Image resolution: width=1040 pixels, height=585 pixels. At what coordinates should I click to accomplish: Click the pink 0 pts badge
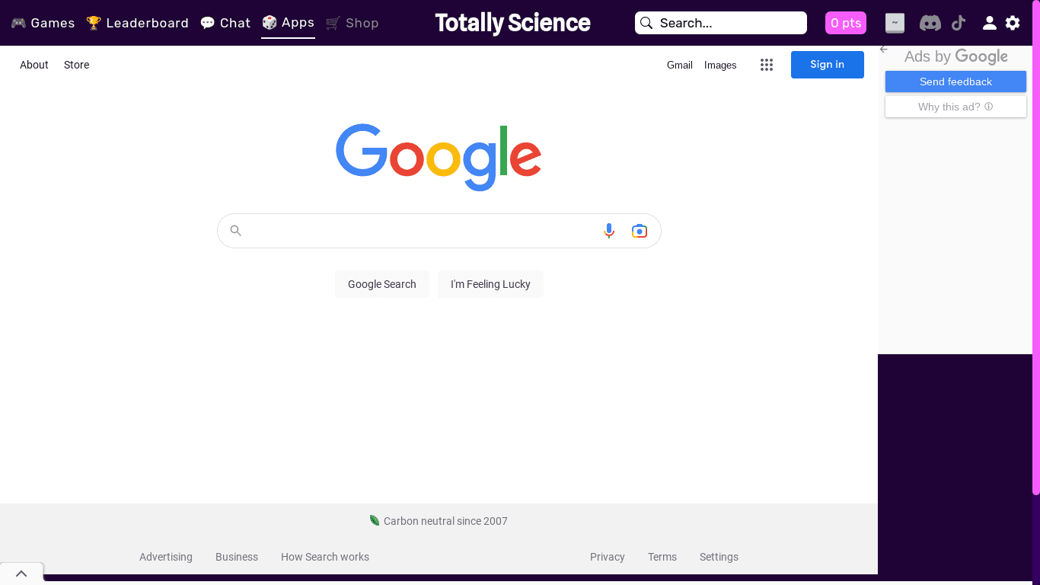click(846, 23)
